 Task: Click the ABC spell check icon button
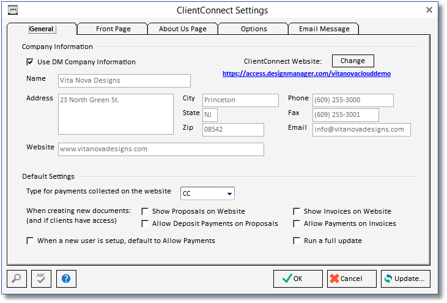pos(42,279)
